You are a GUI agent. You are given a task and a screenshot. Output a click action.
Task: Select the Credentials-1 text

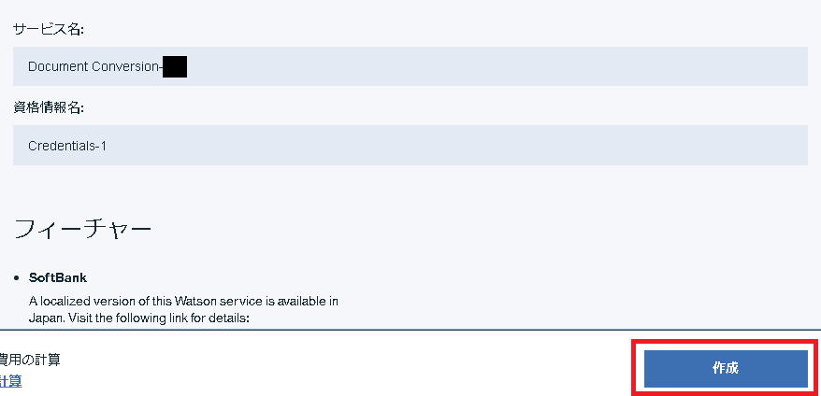click(67, 146)
